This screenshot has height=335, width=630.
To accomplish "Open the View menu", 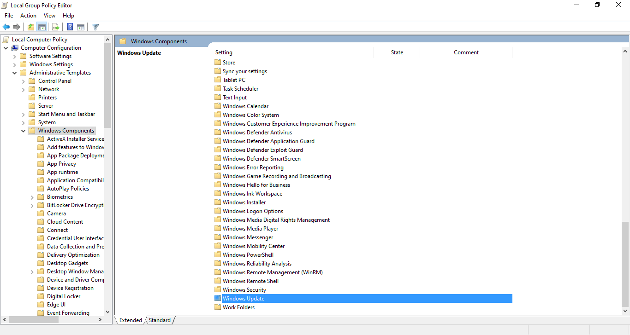I will point(49,16).
